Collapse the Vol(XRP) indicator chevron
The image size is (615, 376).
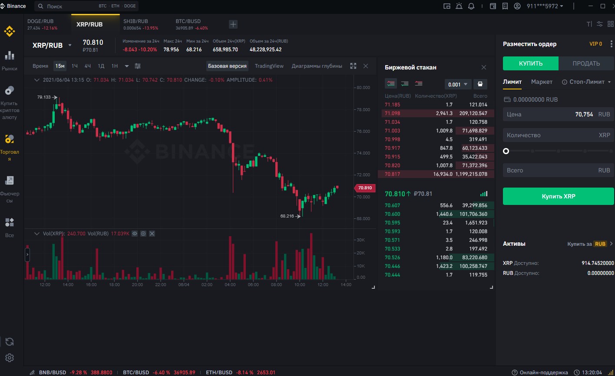tap(37, 234)
